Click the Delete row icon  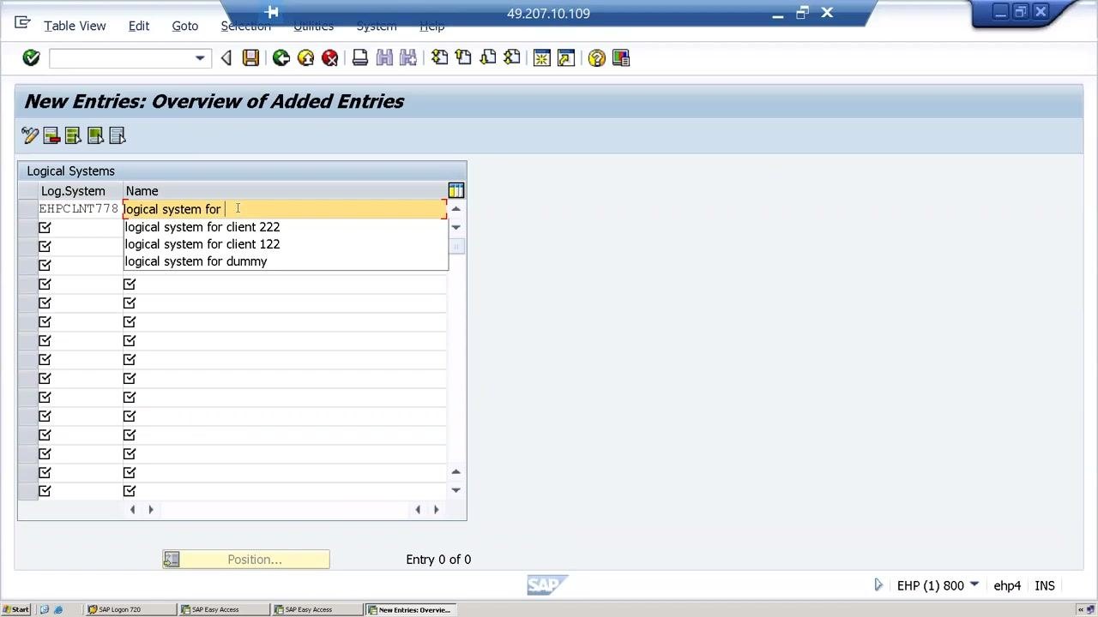coord(51,135)
